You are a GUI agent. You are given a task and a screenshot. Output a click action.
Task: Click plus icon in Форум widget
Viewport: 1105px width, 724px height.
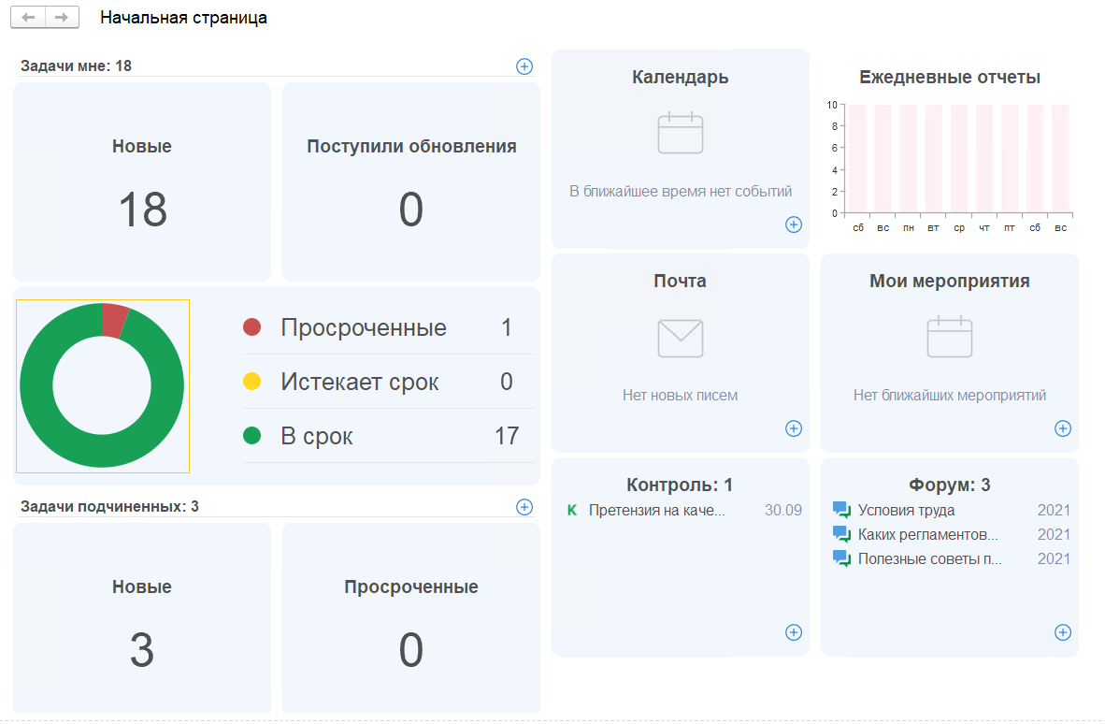click(x=1063, y=632)
